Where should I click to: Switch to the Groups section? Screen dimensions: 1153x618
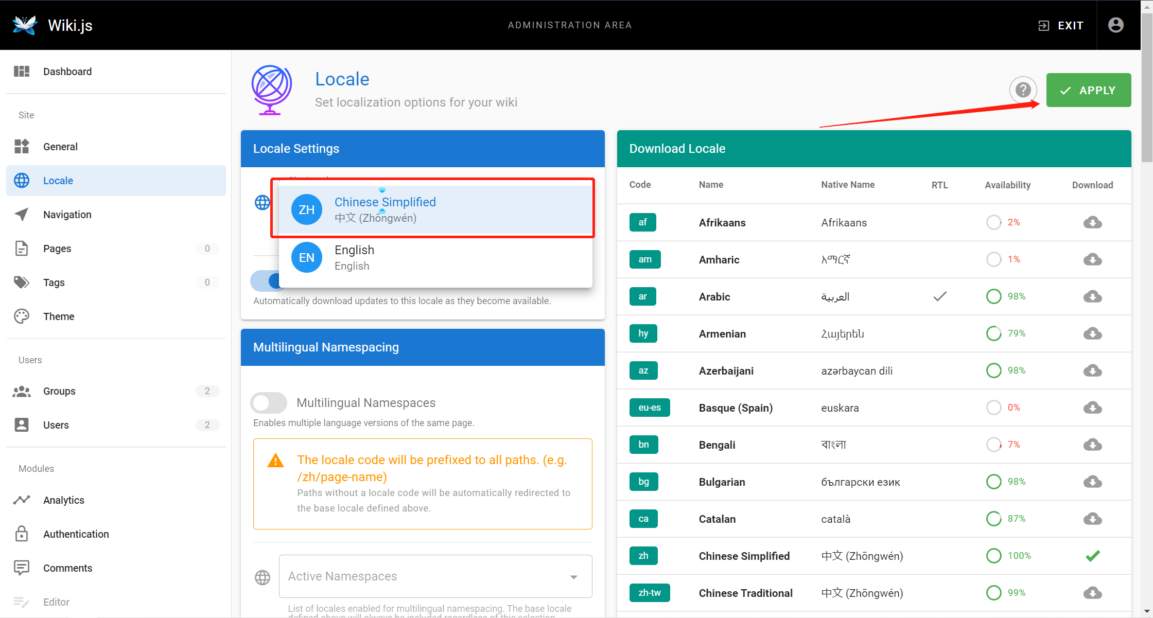(x=59, y=391)
